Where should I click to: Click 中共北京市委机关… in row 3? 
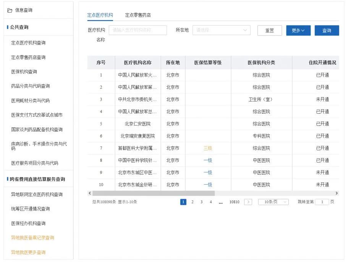click(138, 100)
